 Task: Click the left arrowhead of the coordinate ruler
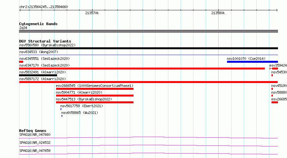point(20,10)
